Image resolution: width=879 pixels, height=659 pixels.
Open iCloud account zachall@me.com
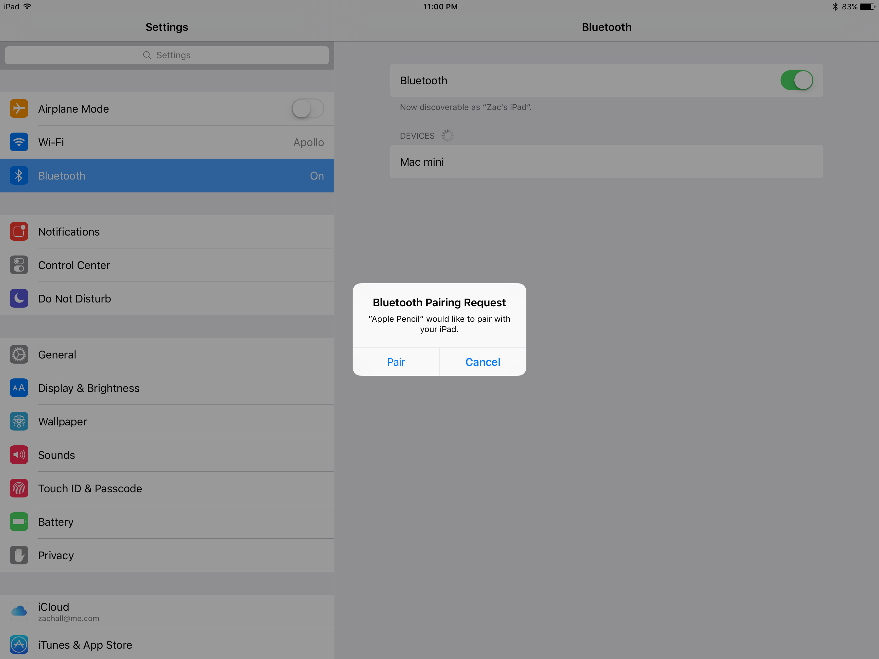pyautogui.click(x=68, y=611)
